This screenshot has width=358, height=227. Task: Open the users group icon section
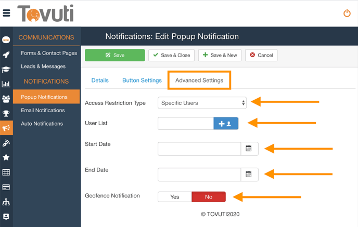(x=6, y=99)
